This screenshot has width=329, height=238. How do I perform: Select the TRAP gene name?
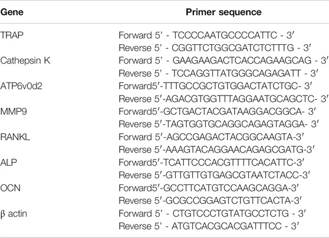coord(12,35)
